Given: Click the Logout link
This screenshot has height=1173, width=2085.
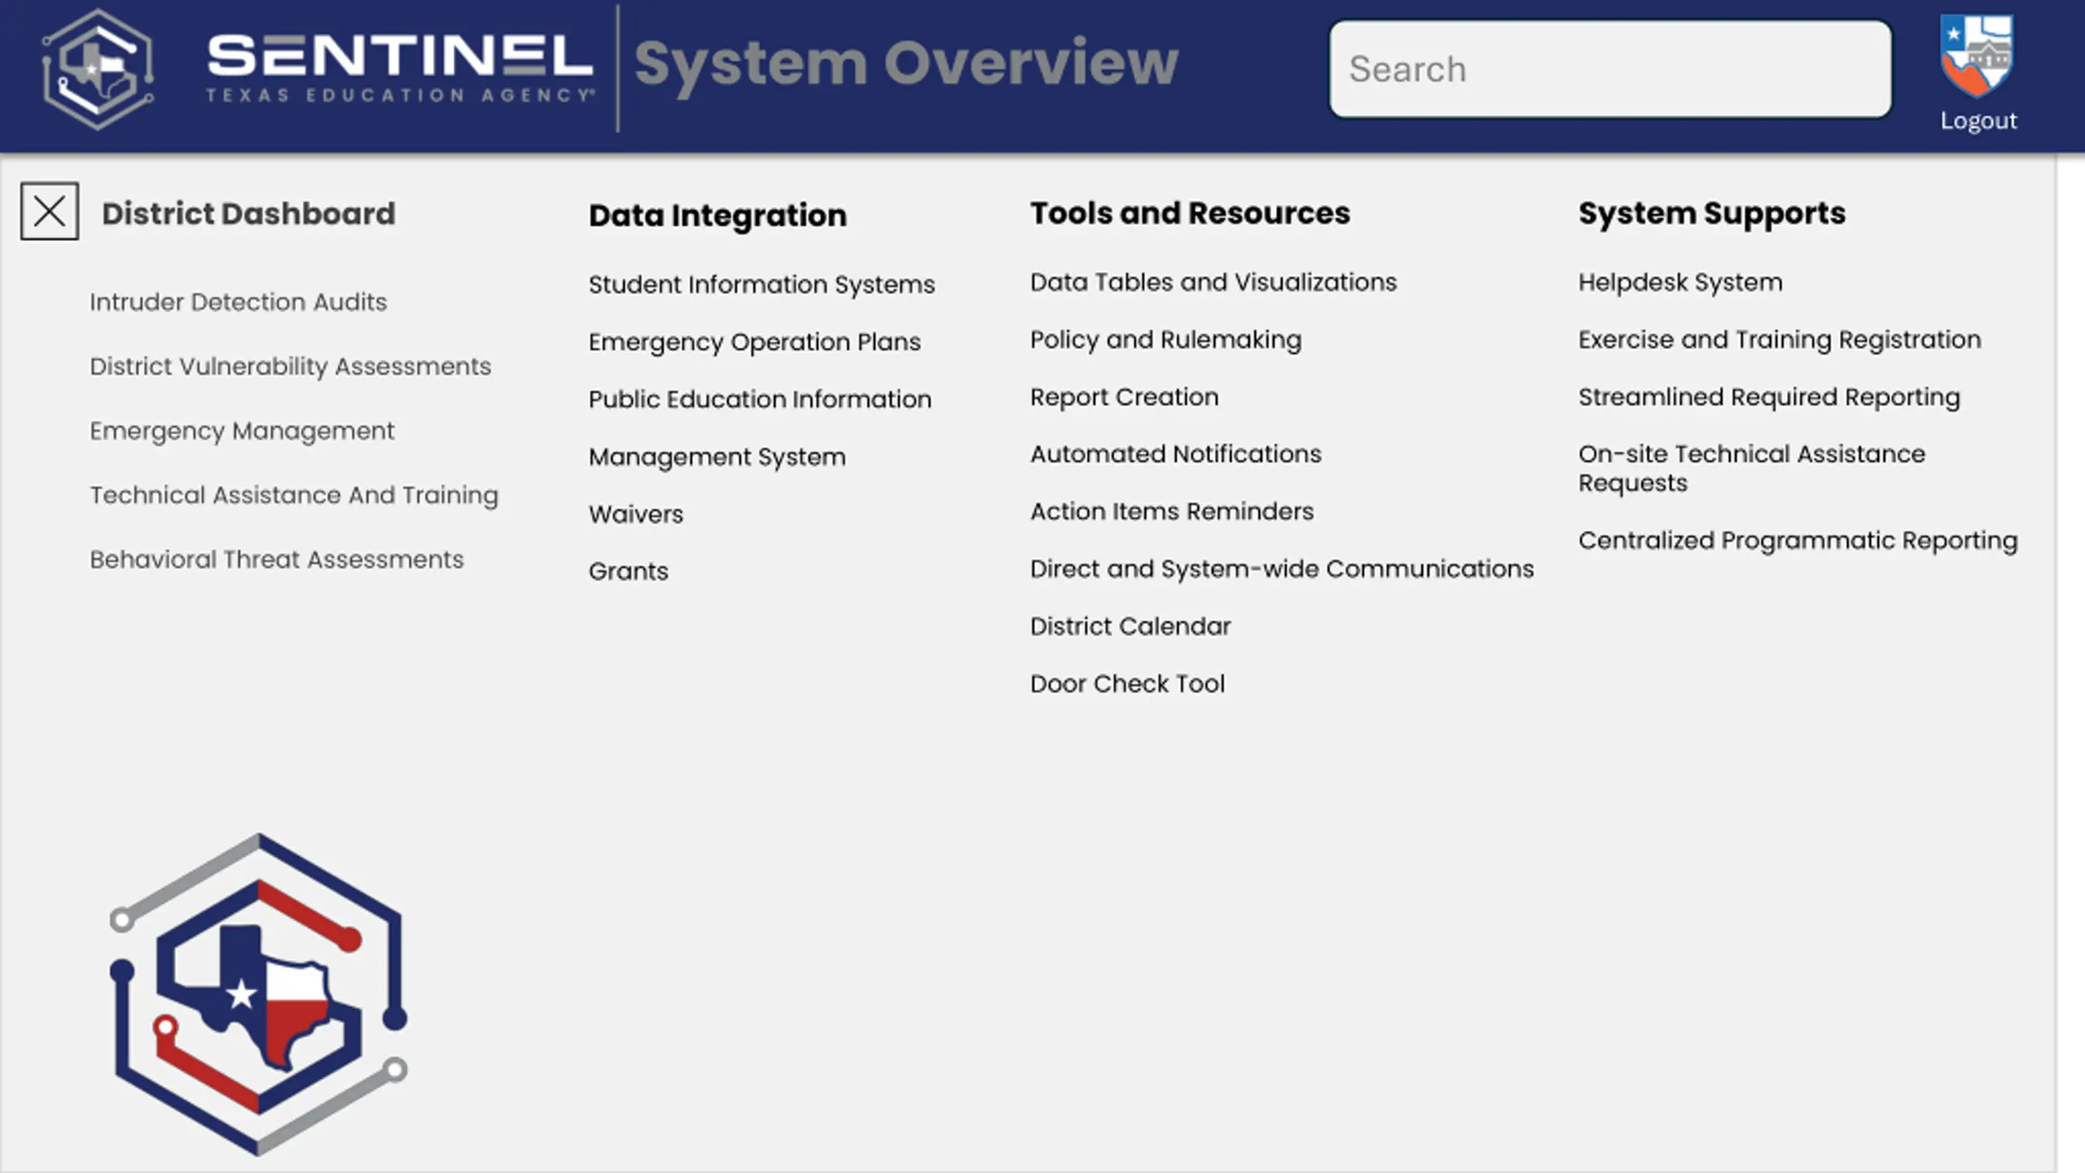Looking at the screenshot, I should tap(1978, 121).
